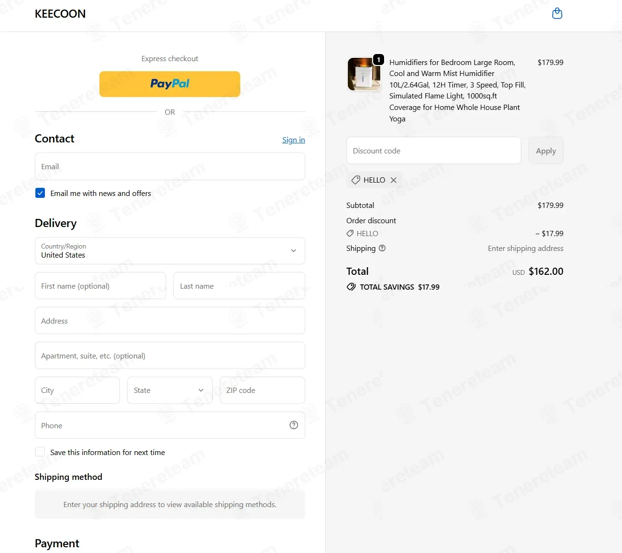
Task: Click the ZIP code input
Action: click(262, 390)
